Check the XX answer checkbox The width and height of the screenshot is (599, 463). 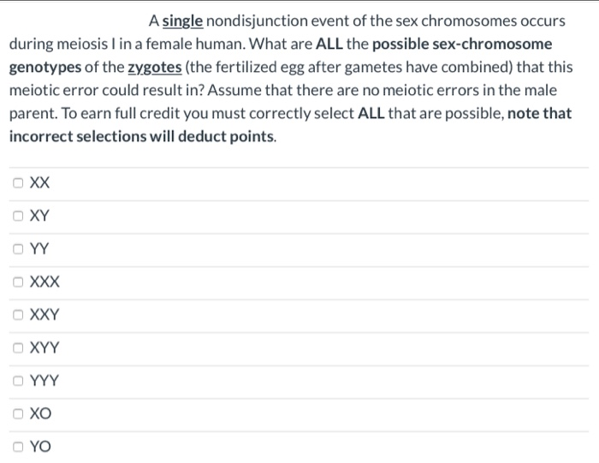coord(18,183)
